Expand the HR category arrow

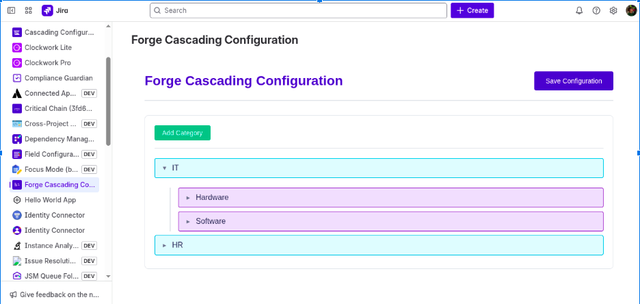point(165,246)
